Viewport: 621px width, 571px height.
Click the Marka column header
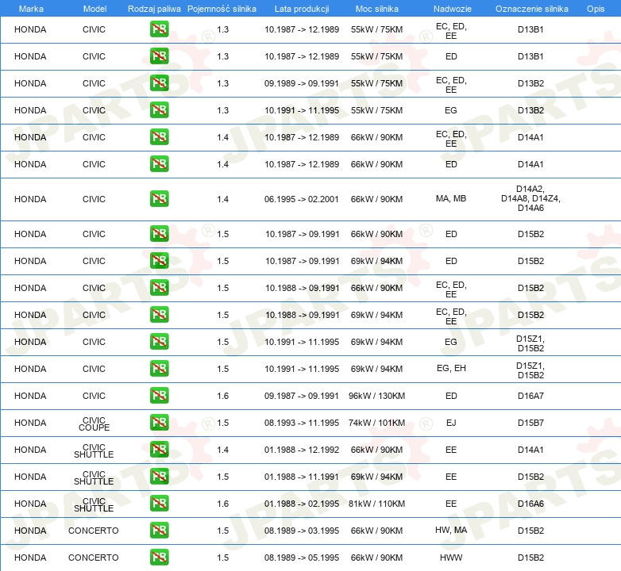pyautogui.click(x=31, y=9)
